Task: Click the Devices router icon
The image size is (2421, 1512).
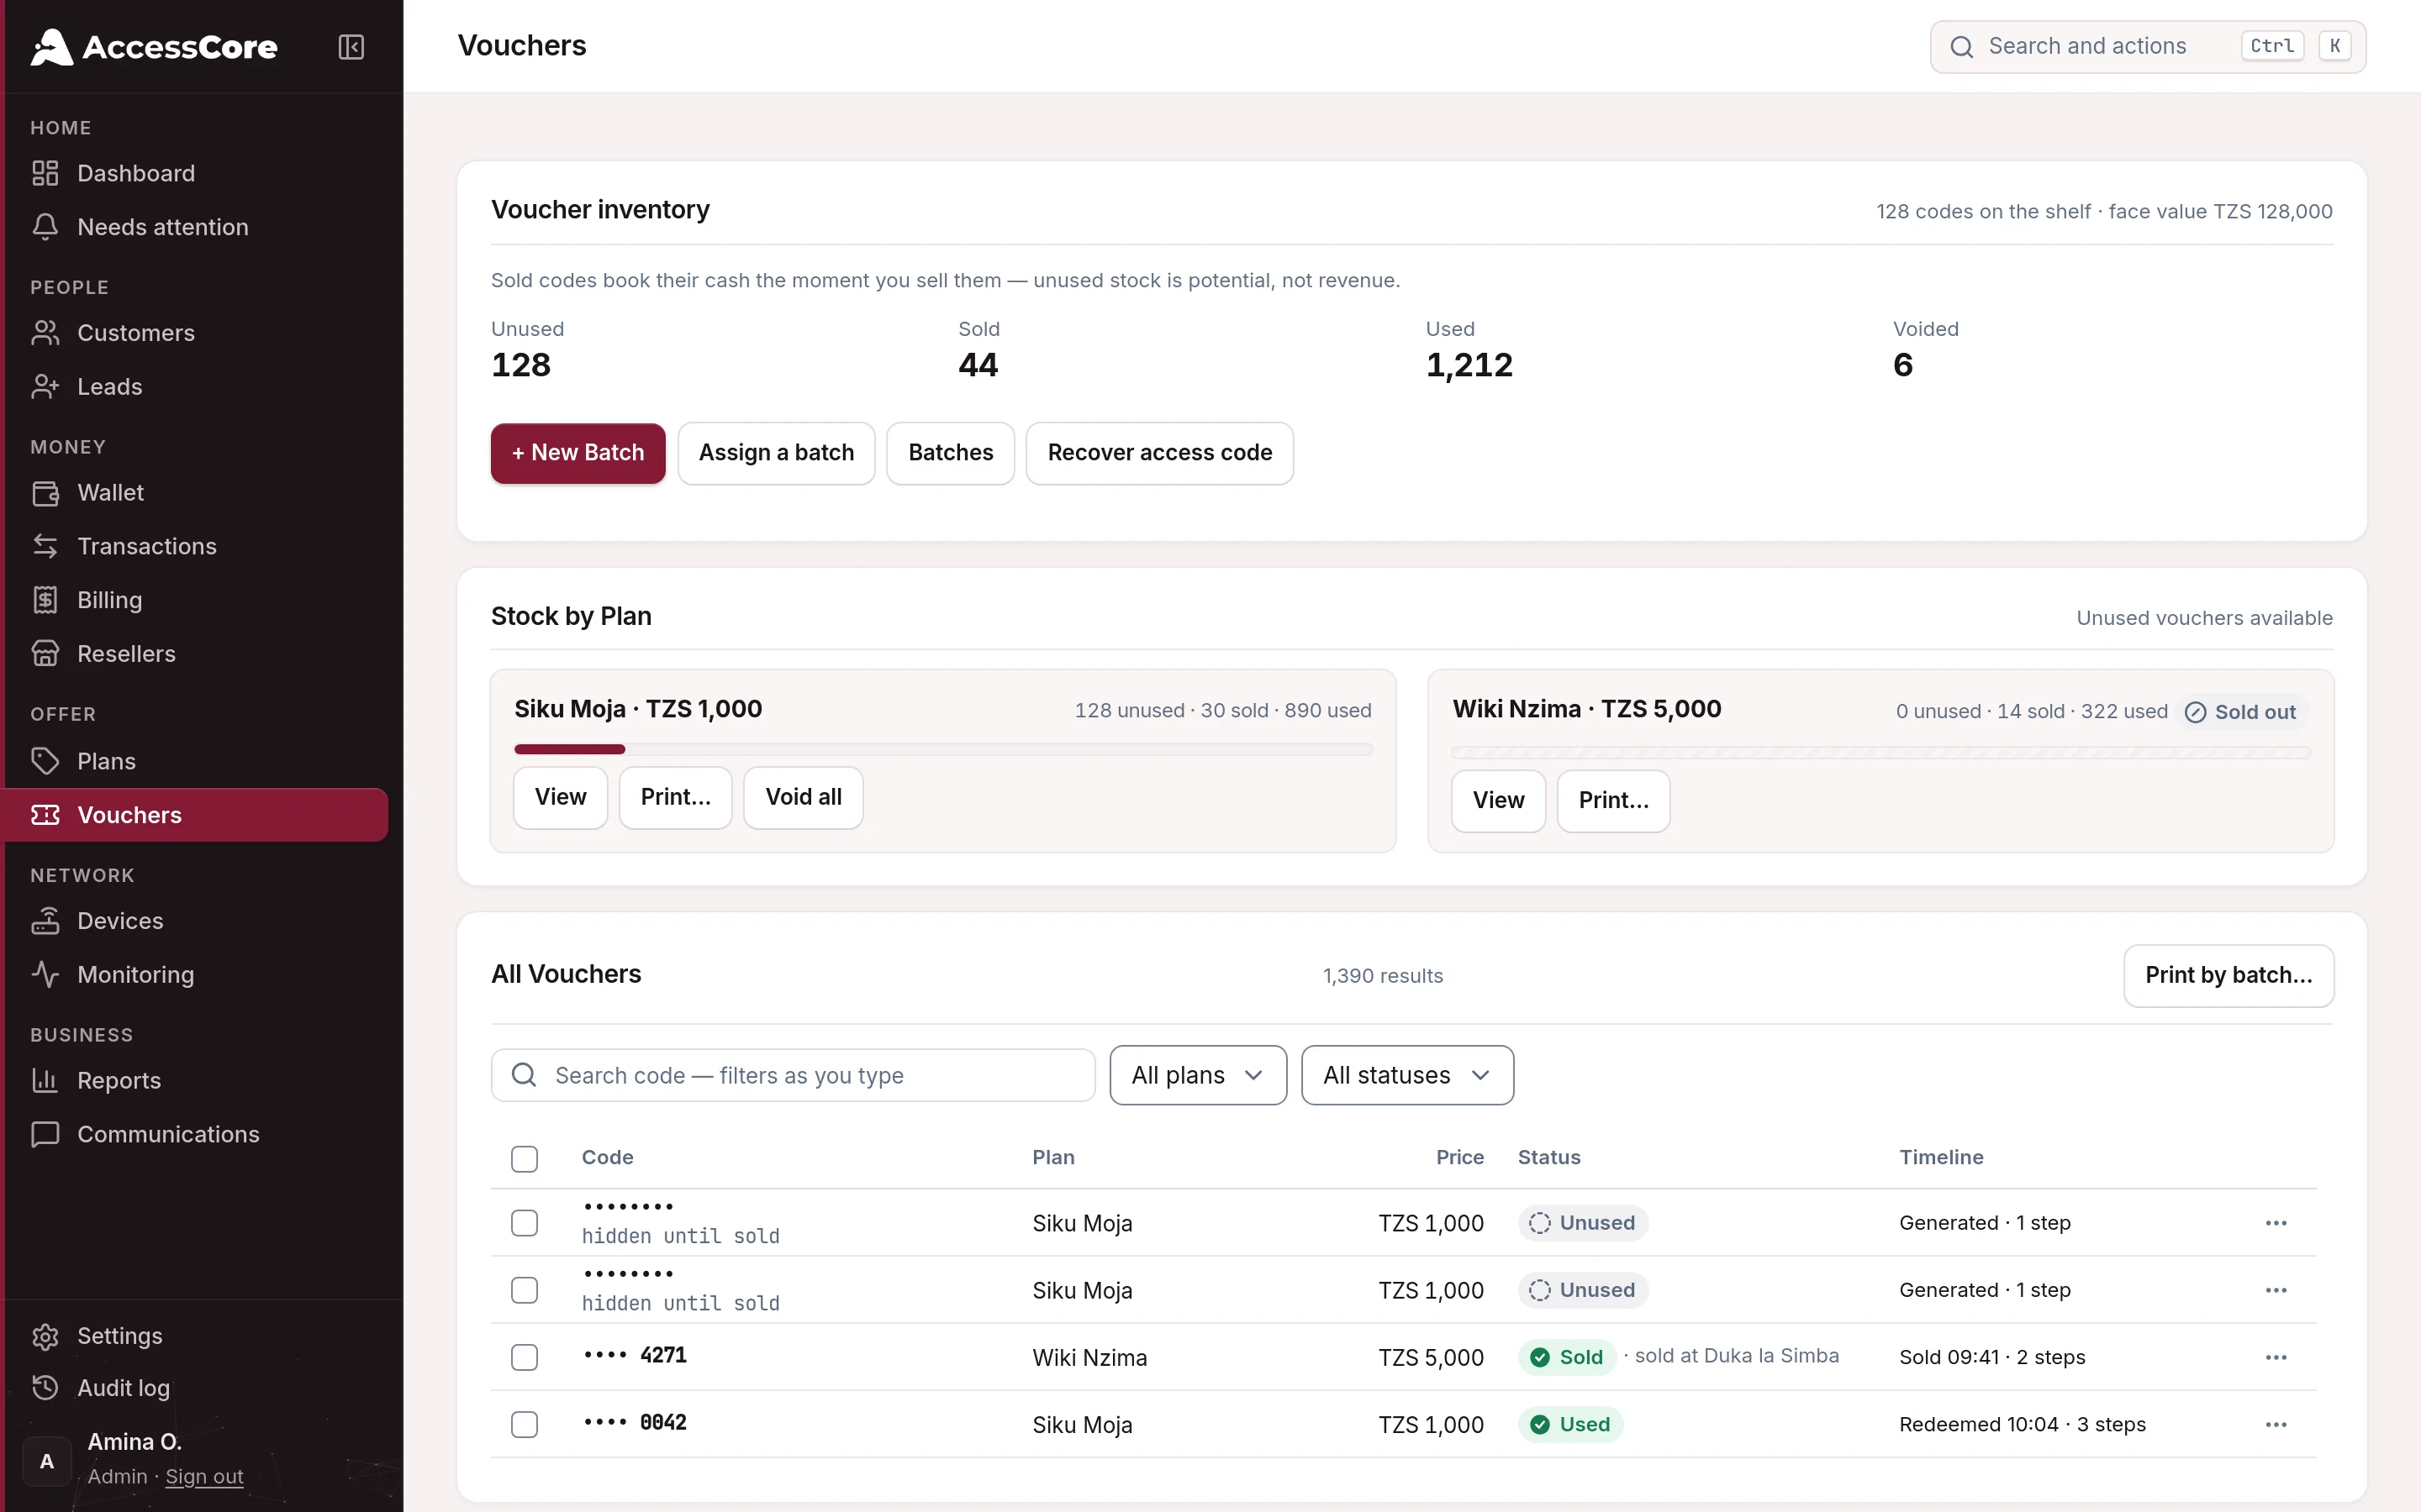Action: point(45,921)
